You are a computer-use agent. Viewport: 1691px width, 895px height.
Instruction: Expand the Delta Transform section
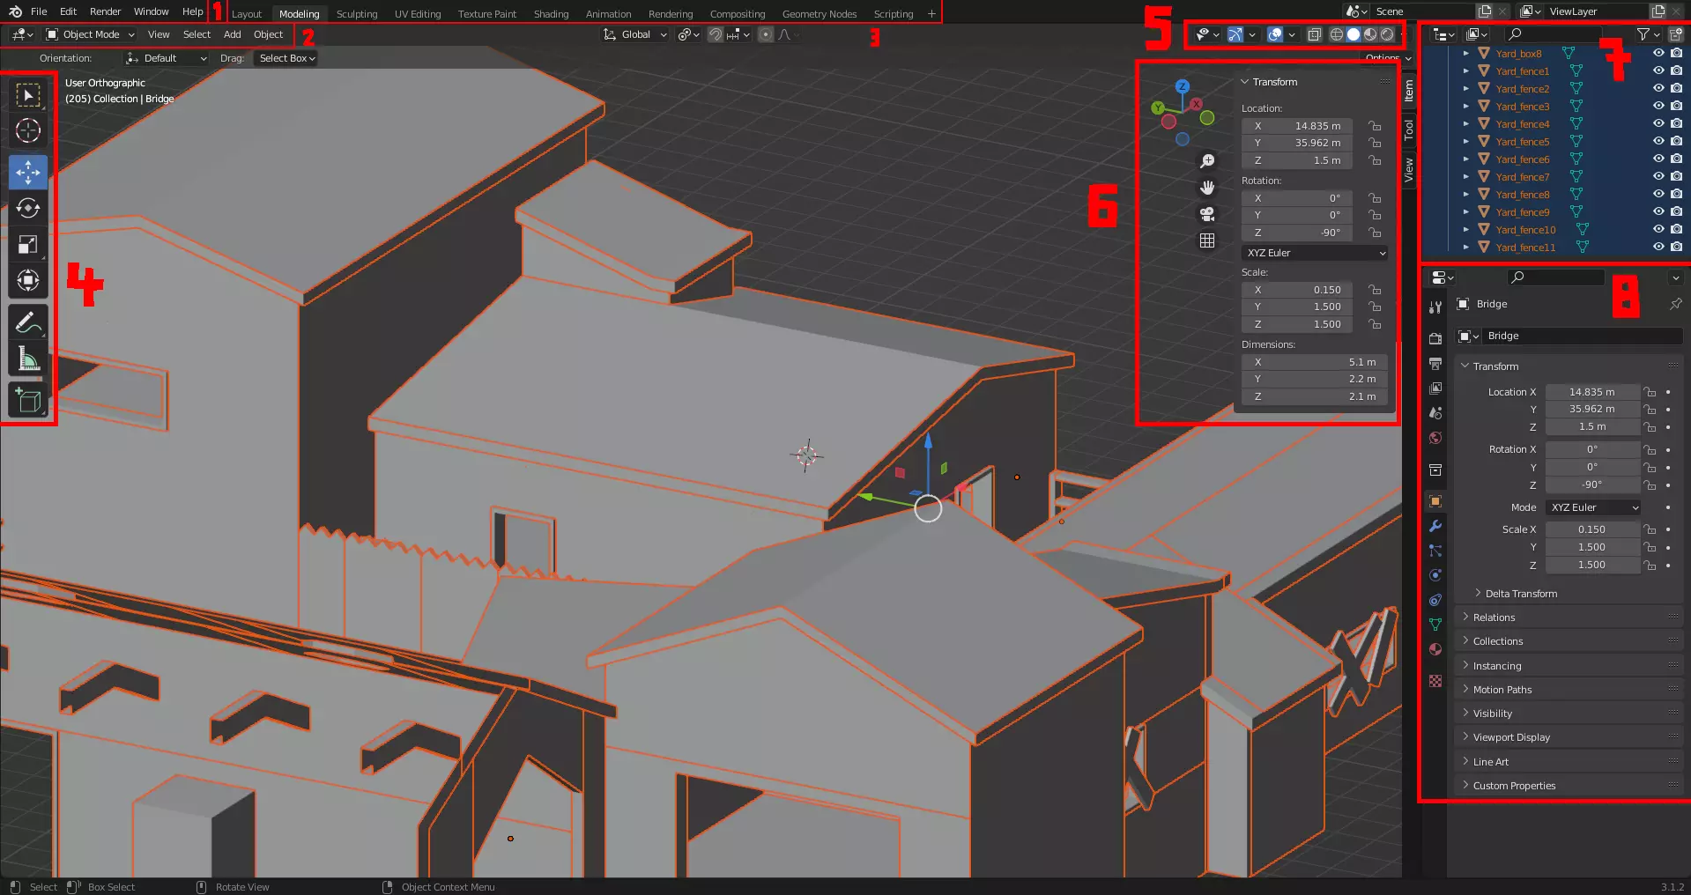pos(1521,594)
